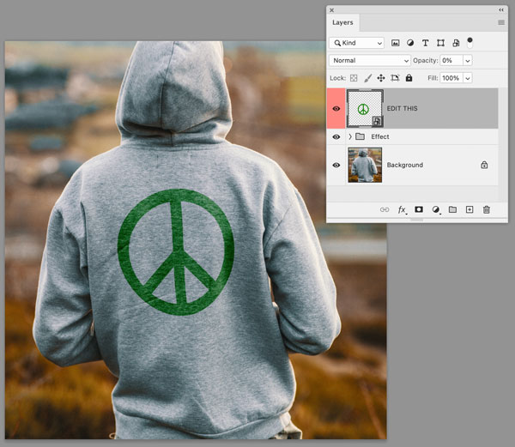Image resolution: width=515 pixels, height=447 pixels.
Task: Click the Fill label
Action: point(433,78)
